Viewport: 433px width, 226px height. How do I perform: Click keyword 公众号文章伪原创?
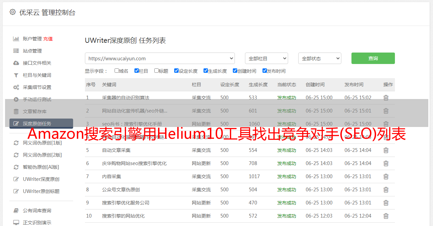click(x=121, y=190)
